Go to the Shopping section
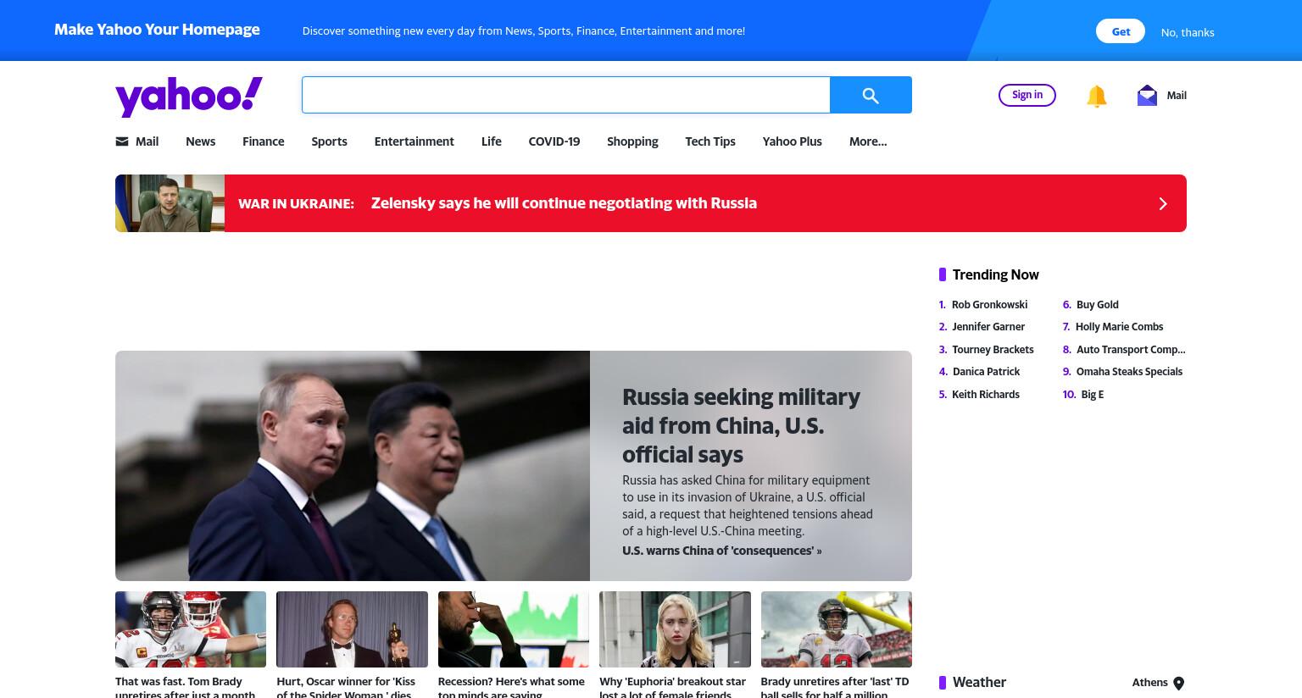The image size is (1302, 698). [632, 141]
